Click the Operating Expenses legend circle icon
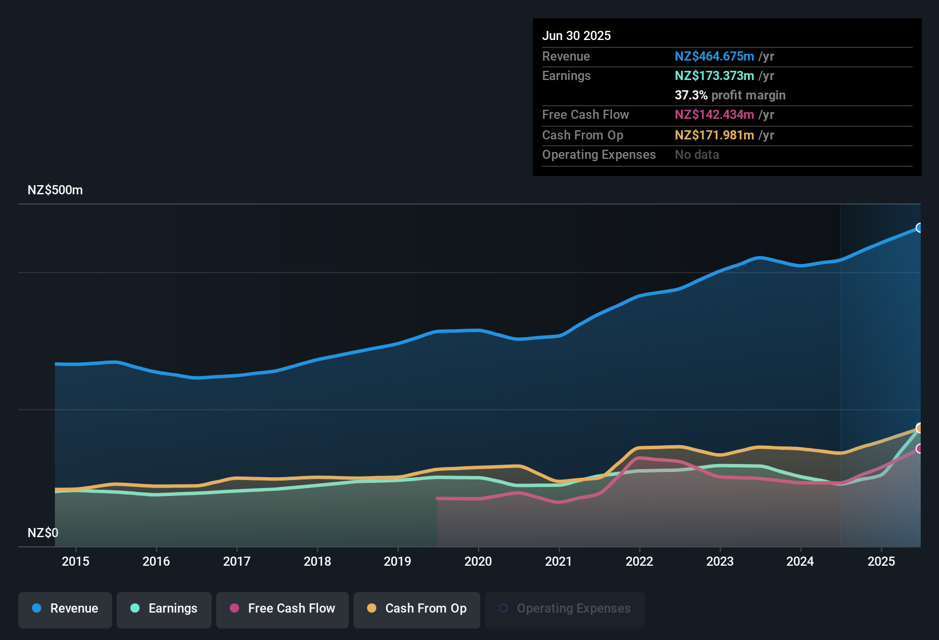Image resolution: width=939 pixels, height=640 pixels. pyautogui.click(x=503, y=609)
